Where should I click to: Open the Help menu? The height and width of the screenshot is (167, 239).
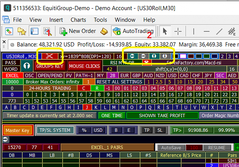(149, 20)
